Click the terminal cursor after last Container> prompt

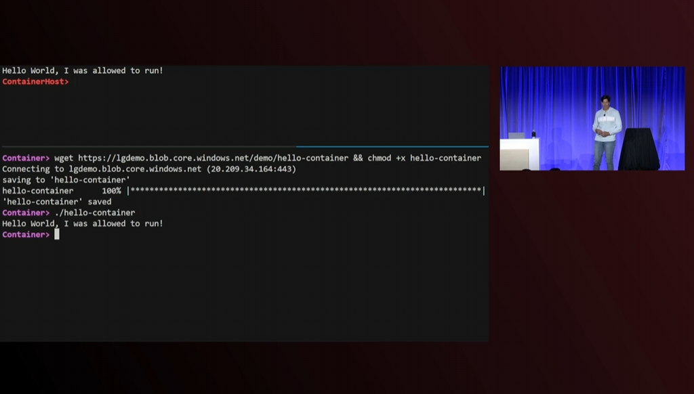pyautogui.click(x=57, y=234)
